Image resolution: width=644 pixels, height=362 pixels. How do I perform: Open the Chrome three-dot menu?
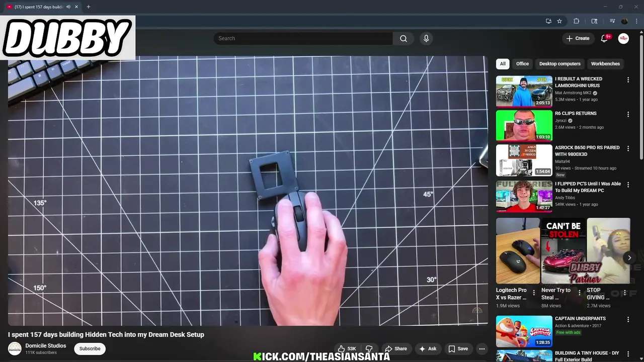point(636,21)
